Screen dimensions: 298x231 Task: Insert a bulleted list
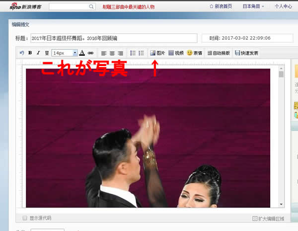(x=132, y=53)
